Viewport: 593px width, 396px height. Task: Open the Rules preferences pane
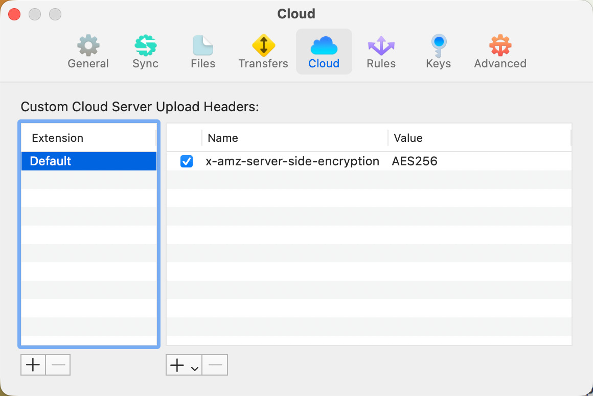[381, 52]
